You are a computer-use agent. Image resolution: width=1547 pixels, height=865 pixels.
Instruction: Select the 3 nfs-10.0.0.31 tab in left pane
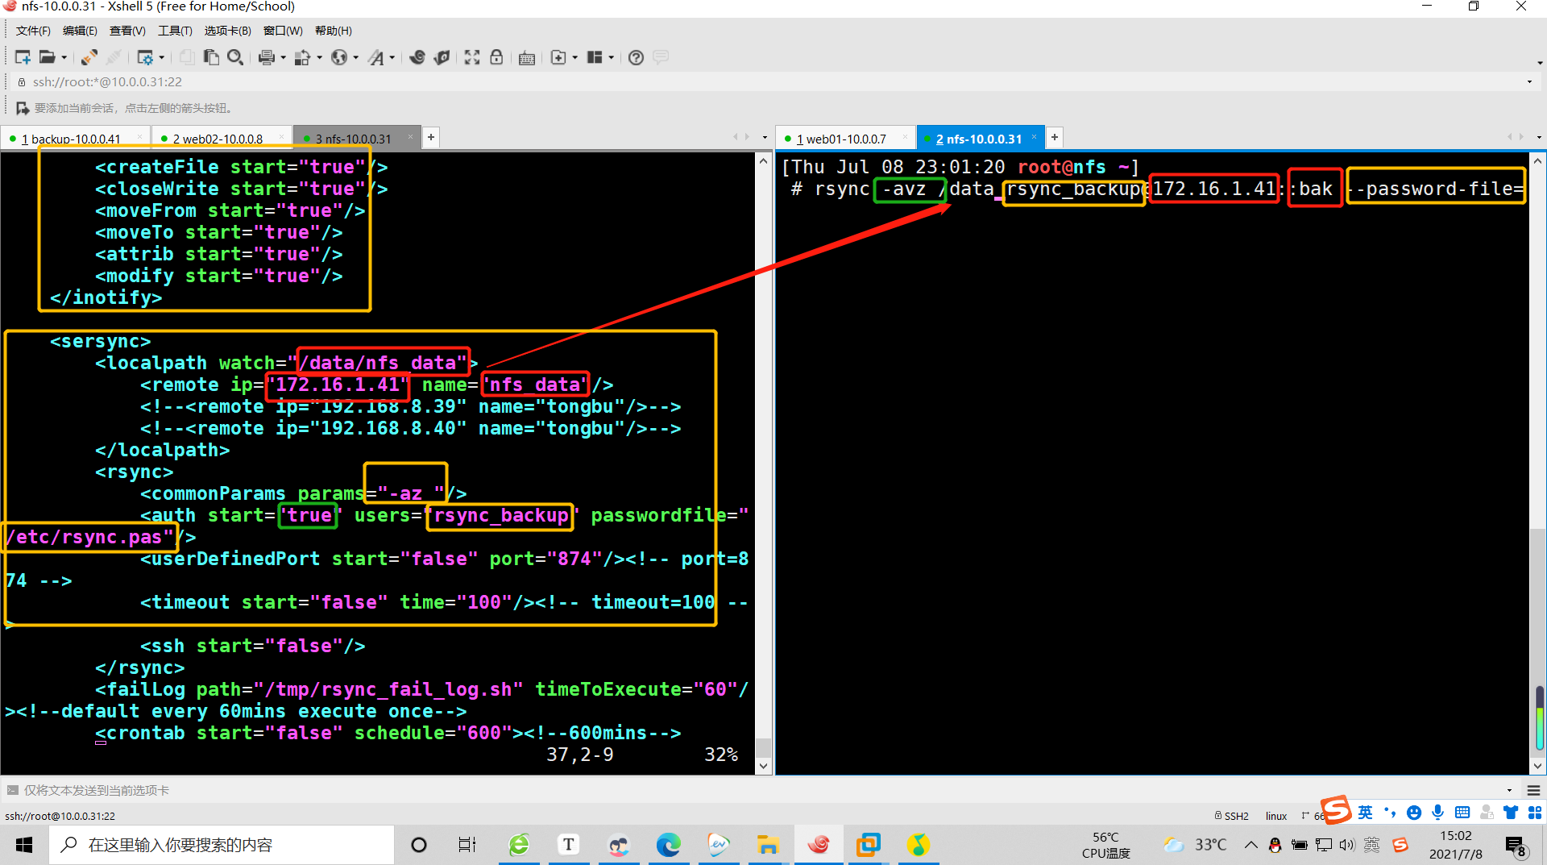pos(357,138)
